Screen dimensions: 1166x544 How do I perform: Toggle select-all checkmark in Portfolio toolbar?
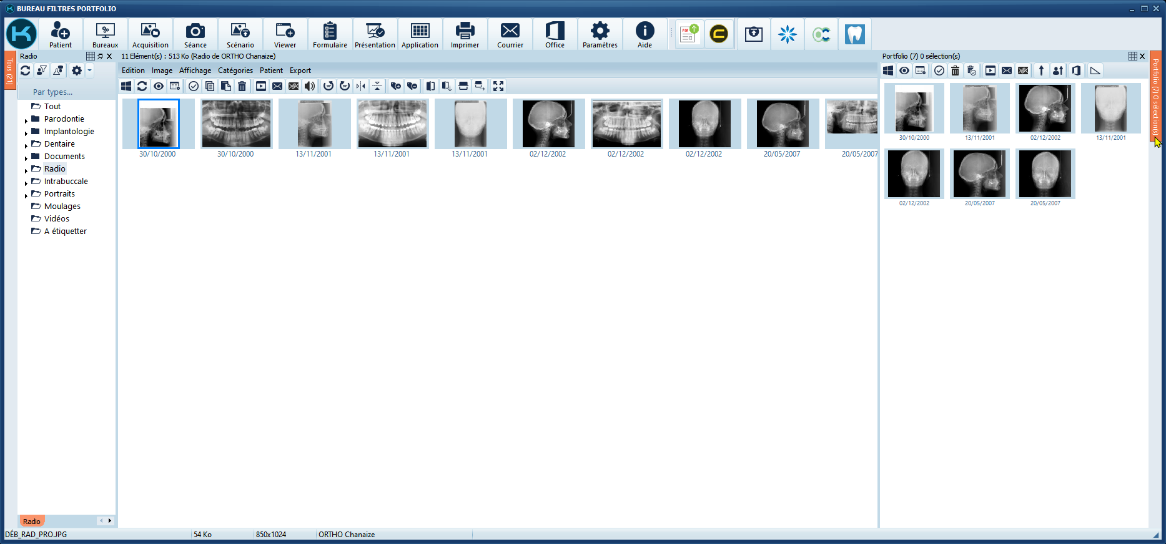click(939, 70)
